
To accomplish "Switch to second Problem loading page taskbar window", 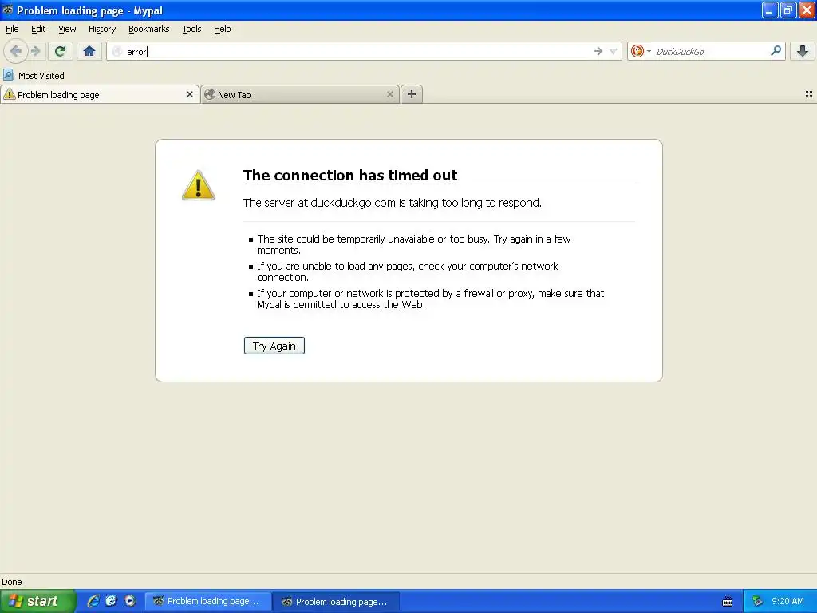I will coord(337,601).
